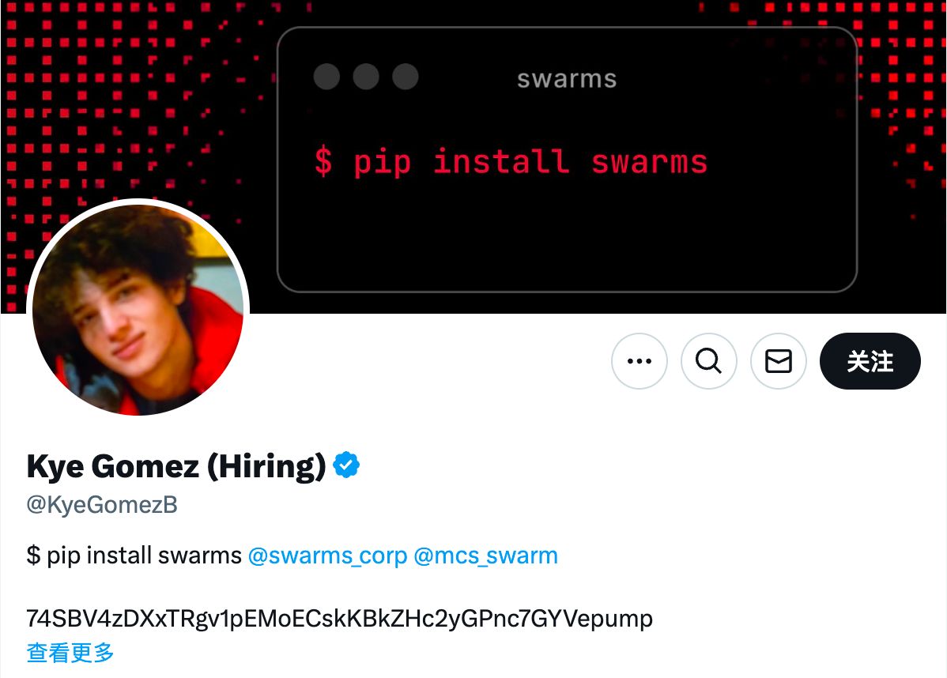Click the @KyeGomezB handle text

click(x=102, y=505)
